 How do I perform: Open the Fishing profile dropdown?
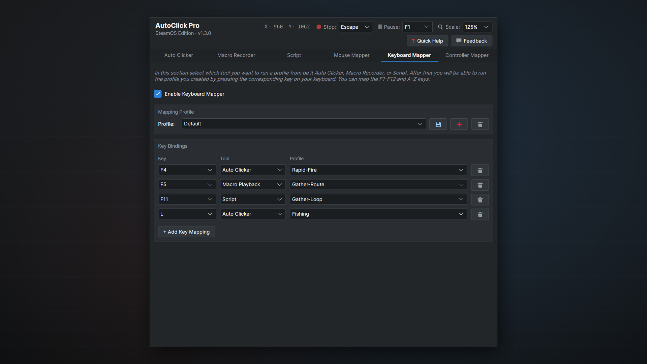(378, 214)
